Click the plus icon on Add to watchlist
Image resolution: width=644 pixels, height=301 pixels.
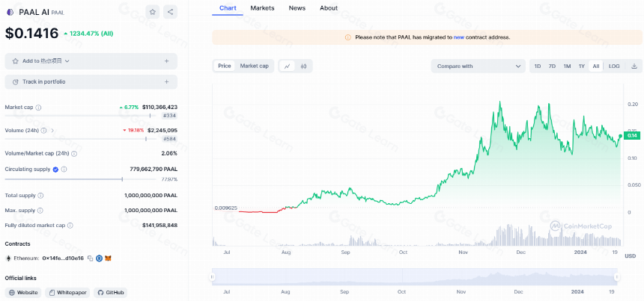(167, 61)
